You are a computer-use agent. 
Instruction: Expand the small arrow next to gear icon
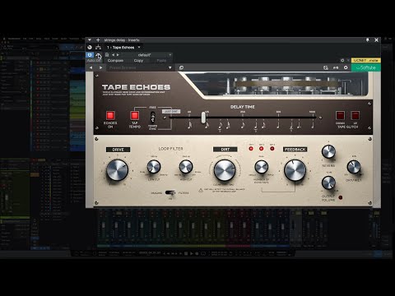[348, 60]
